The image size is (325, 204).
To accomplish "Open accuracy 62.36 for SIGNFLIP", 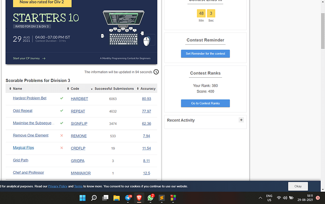I will [146, 123].
